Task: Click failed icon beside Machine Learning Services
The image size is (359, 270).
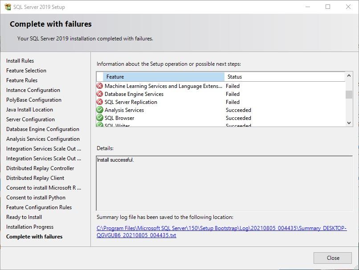Action: 100,86
